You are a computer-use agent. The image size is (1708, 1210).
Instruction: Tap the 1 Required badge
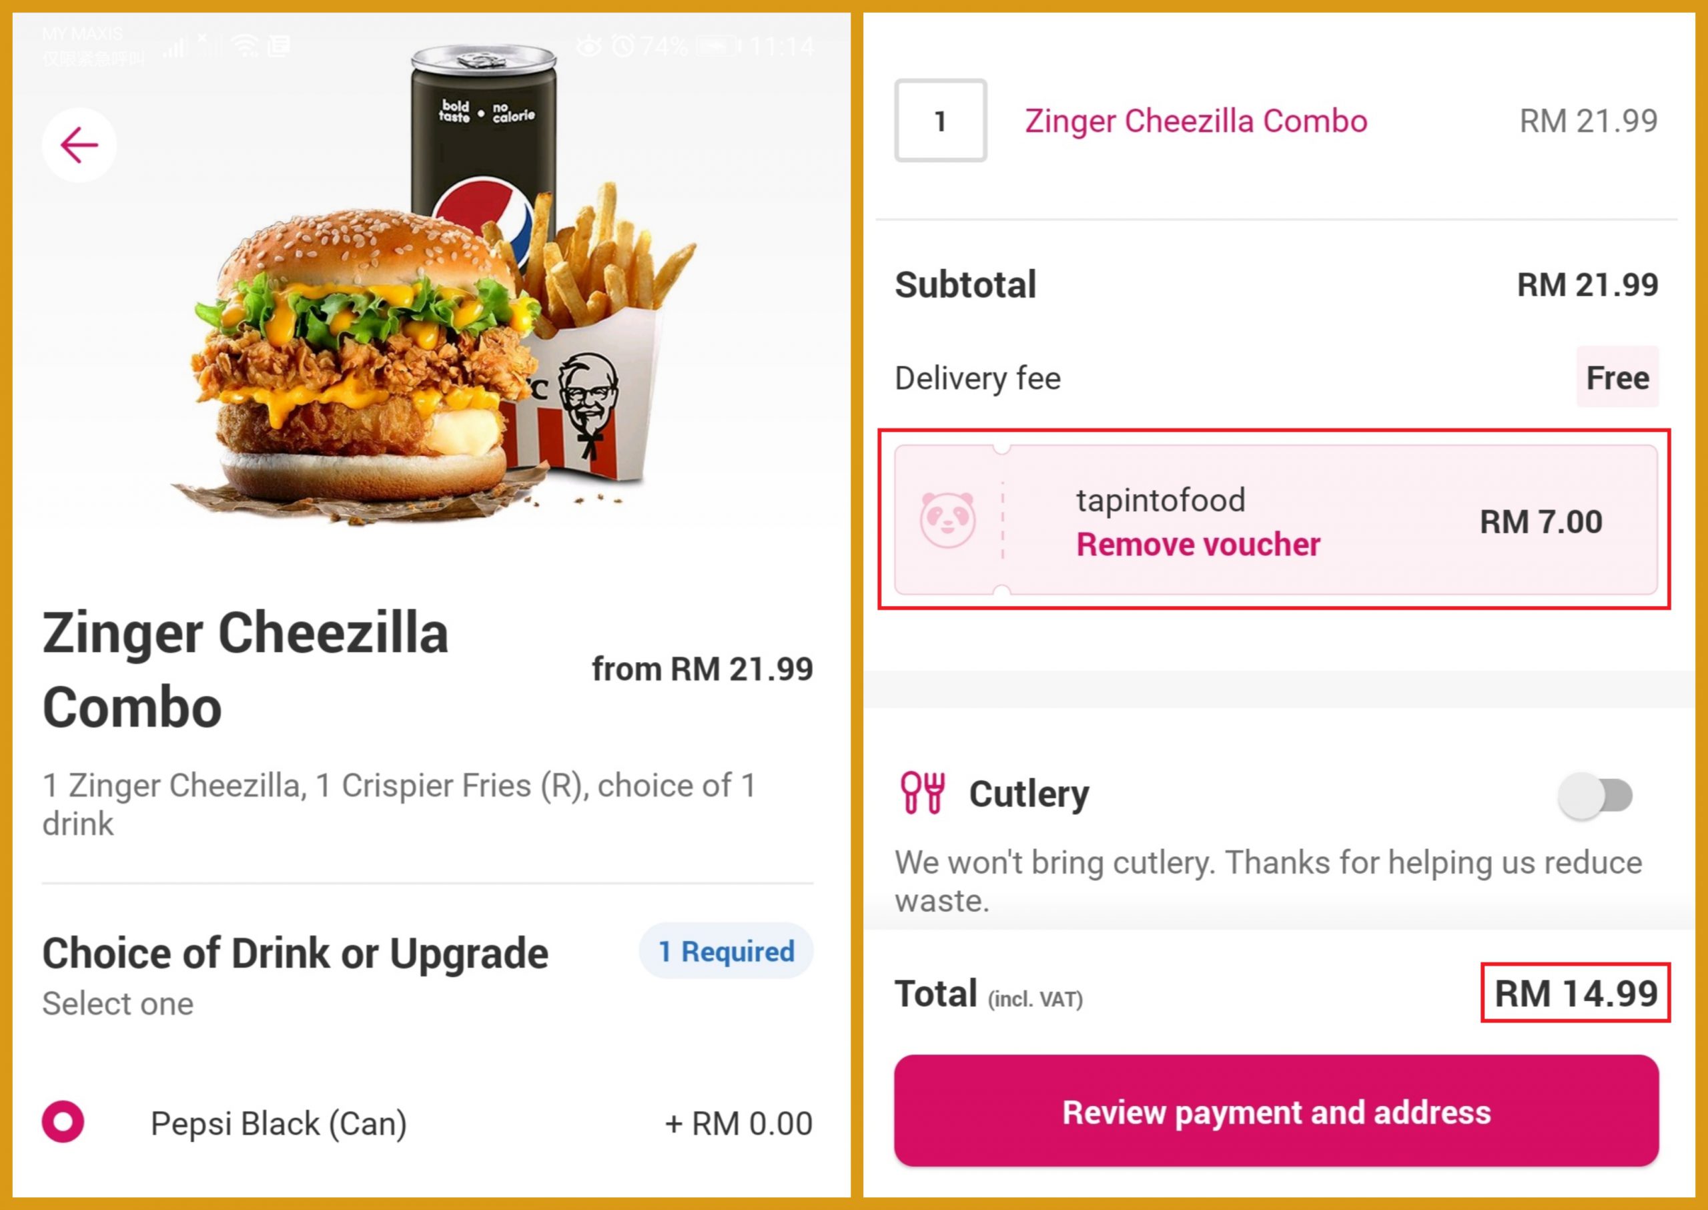pos(727,952)
